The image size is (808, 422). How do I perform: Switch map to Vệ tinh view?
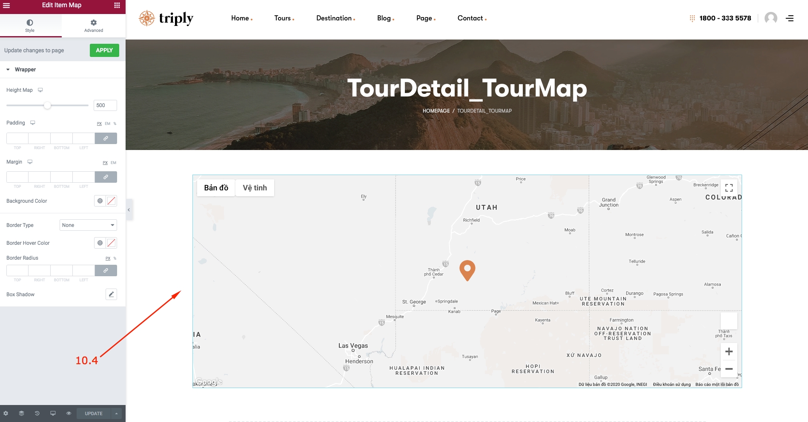255,188
